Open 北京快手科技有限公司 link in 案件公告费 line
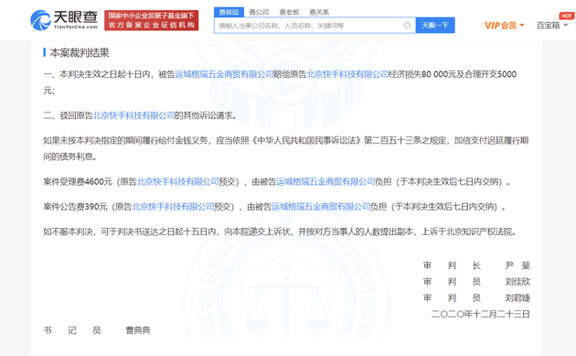Screen dimensions: 576x356 173,207
